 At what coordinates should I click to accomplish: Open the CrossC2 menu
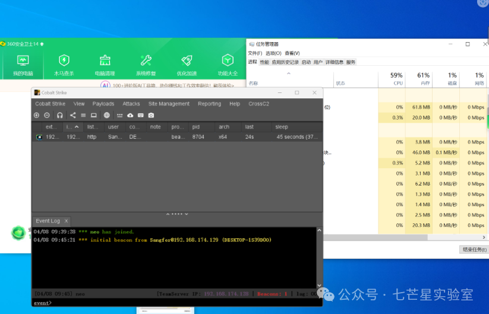(258, 104)
